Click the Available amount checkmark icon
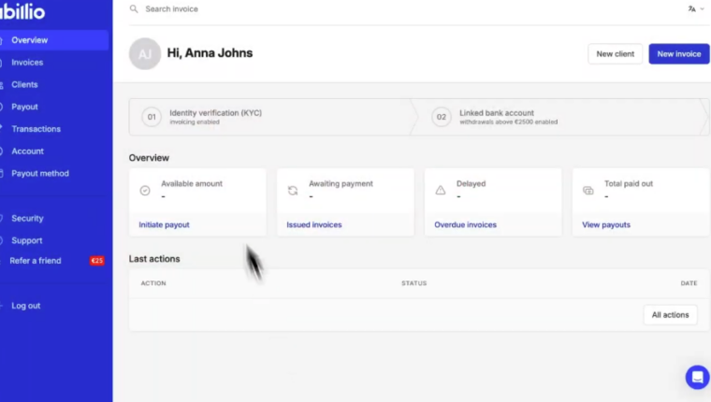The height and width of the screenshot is (402, 711). point(145,191)
